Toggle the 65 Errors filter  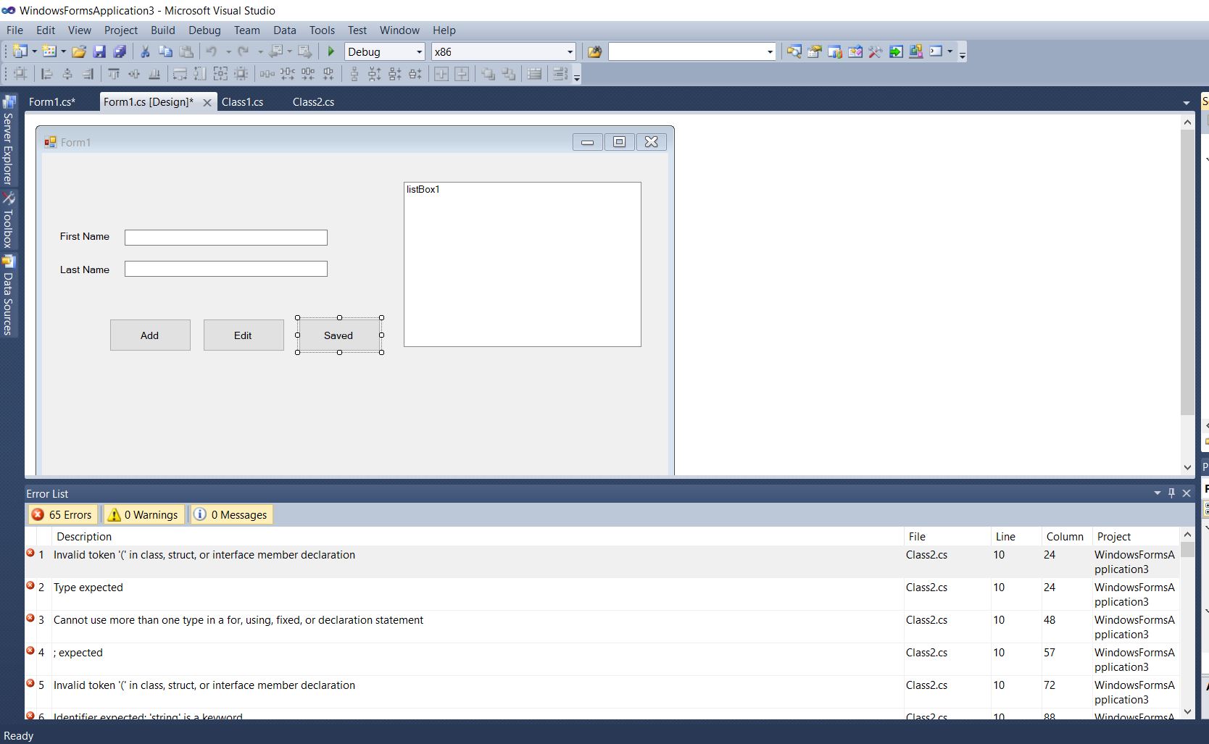point(62,514)
